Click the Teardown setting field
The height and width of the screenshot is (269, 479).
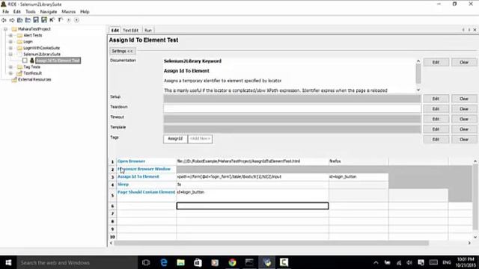pyautogui.click(x=292, y=108)
